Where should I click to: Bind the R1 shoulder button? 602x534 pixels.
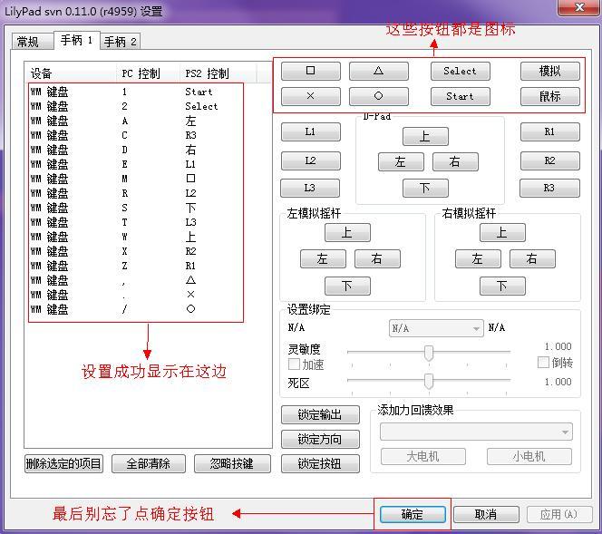click(x=550, y=132)
